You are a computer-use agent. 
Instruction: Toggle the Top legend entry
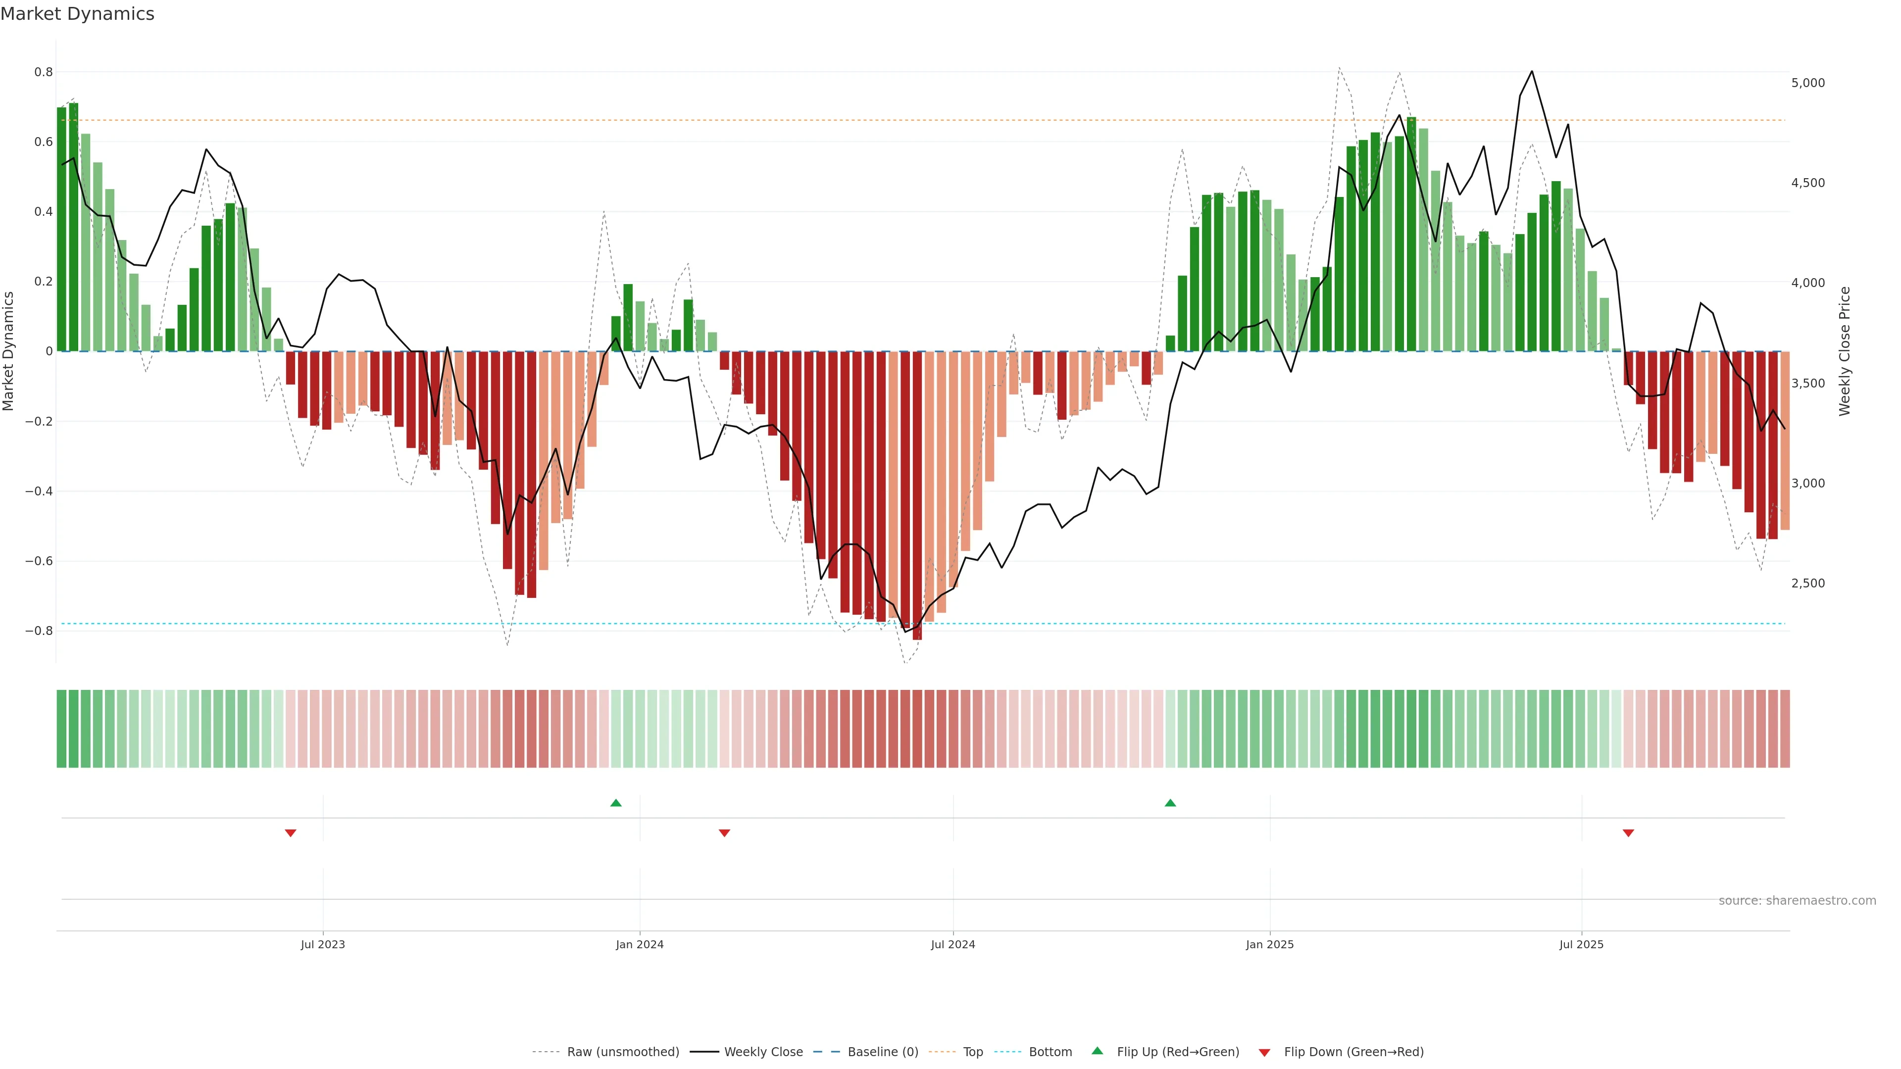tap(973, 1052)
